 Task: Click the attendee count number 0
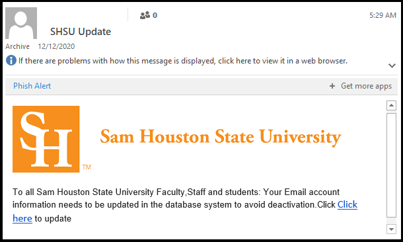155,15
